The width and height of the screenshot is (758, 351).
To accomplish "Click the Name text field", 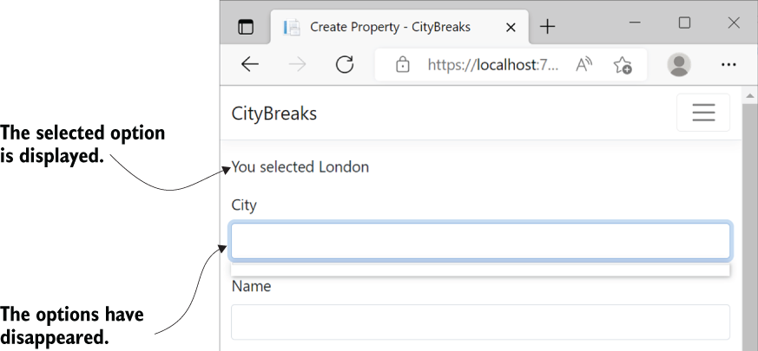I will [480, 322].
